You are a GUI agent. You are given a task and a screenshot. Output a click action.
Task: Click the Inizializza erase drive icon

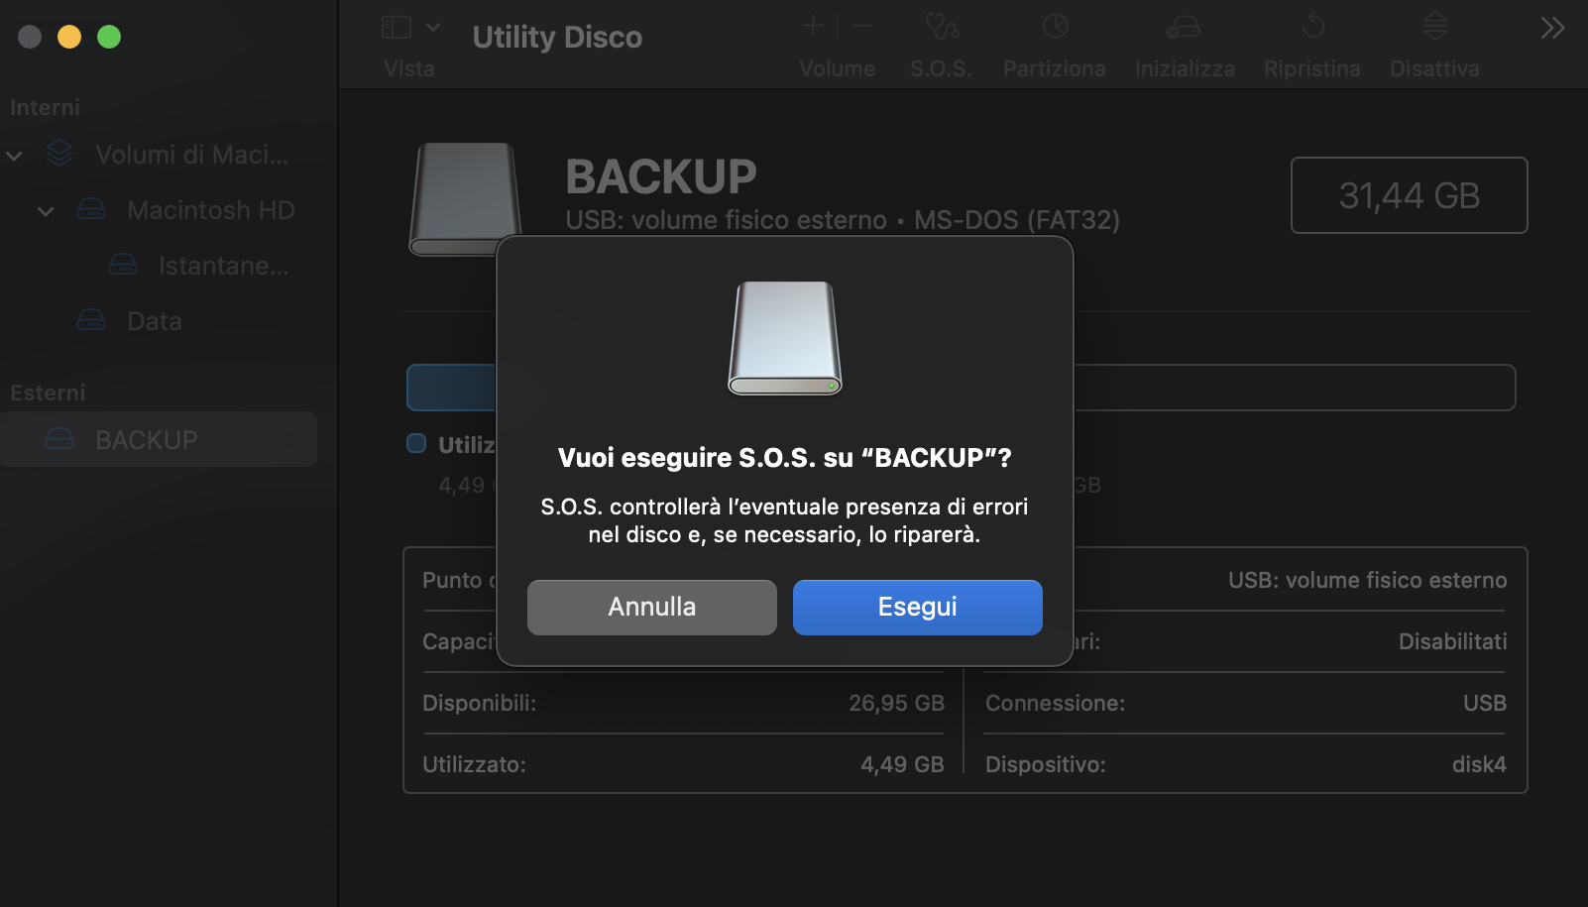[x=1184, y=27]
